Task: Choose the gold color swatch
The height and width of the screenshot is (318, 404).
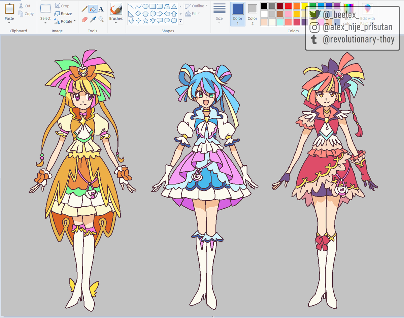Action: click(297, 14)
